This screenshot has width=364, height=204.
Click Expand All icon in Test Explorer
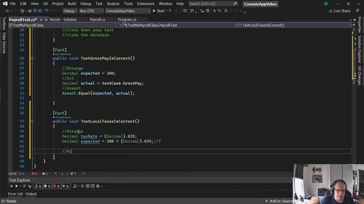coord(88,186)
